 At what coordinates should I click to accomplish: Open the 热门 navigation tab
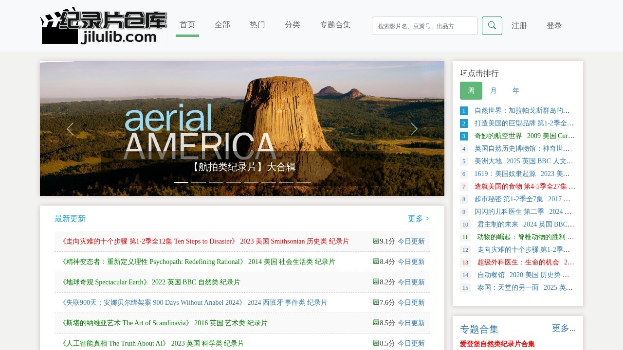coord(257,25)
